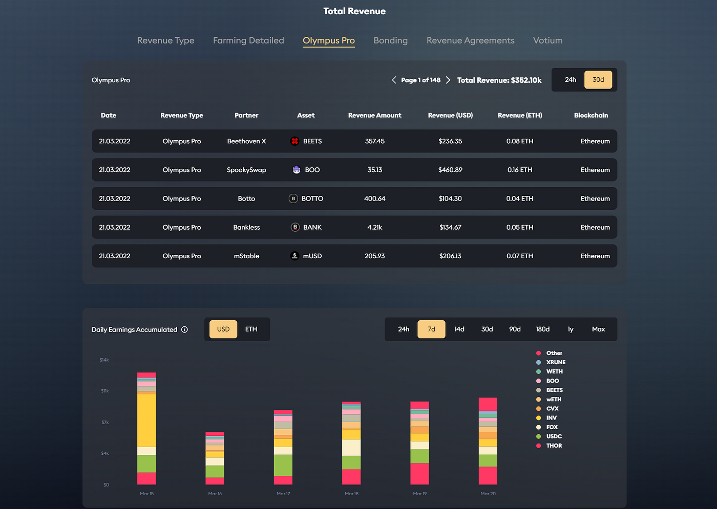Click the 0.04 ETH value
Viewport: 717px width, 509px height.
coord(520,198)
